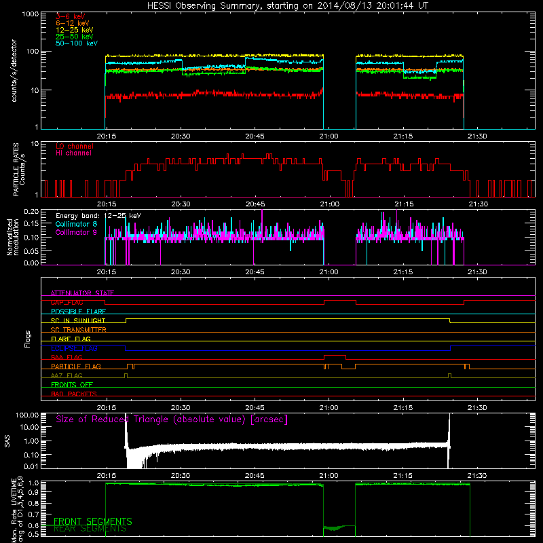Viewport: 543px width, 543px height.
Task: Click the FLARE_FLAG label
Action: 71,339
